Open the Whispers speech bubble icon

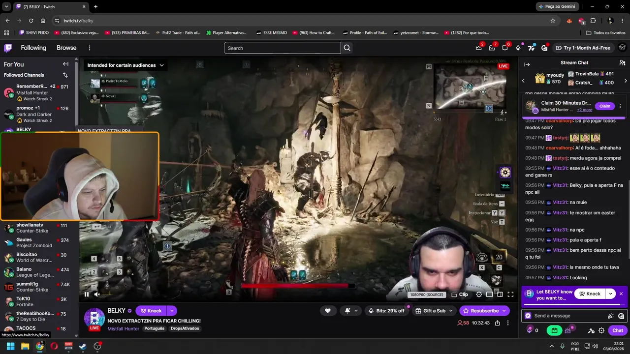coord(505,48)
